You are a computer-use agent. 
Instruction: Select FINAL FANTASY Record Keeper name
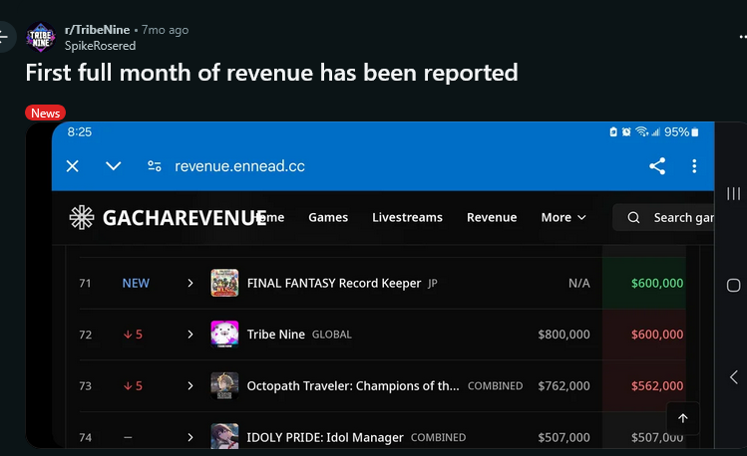pos(334,284)
